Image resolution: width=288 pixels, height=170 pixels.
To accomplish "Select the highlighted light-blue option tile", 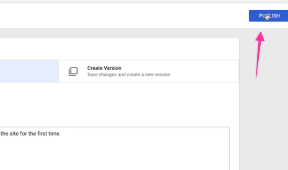I will (29, 71).
